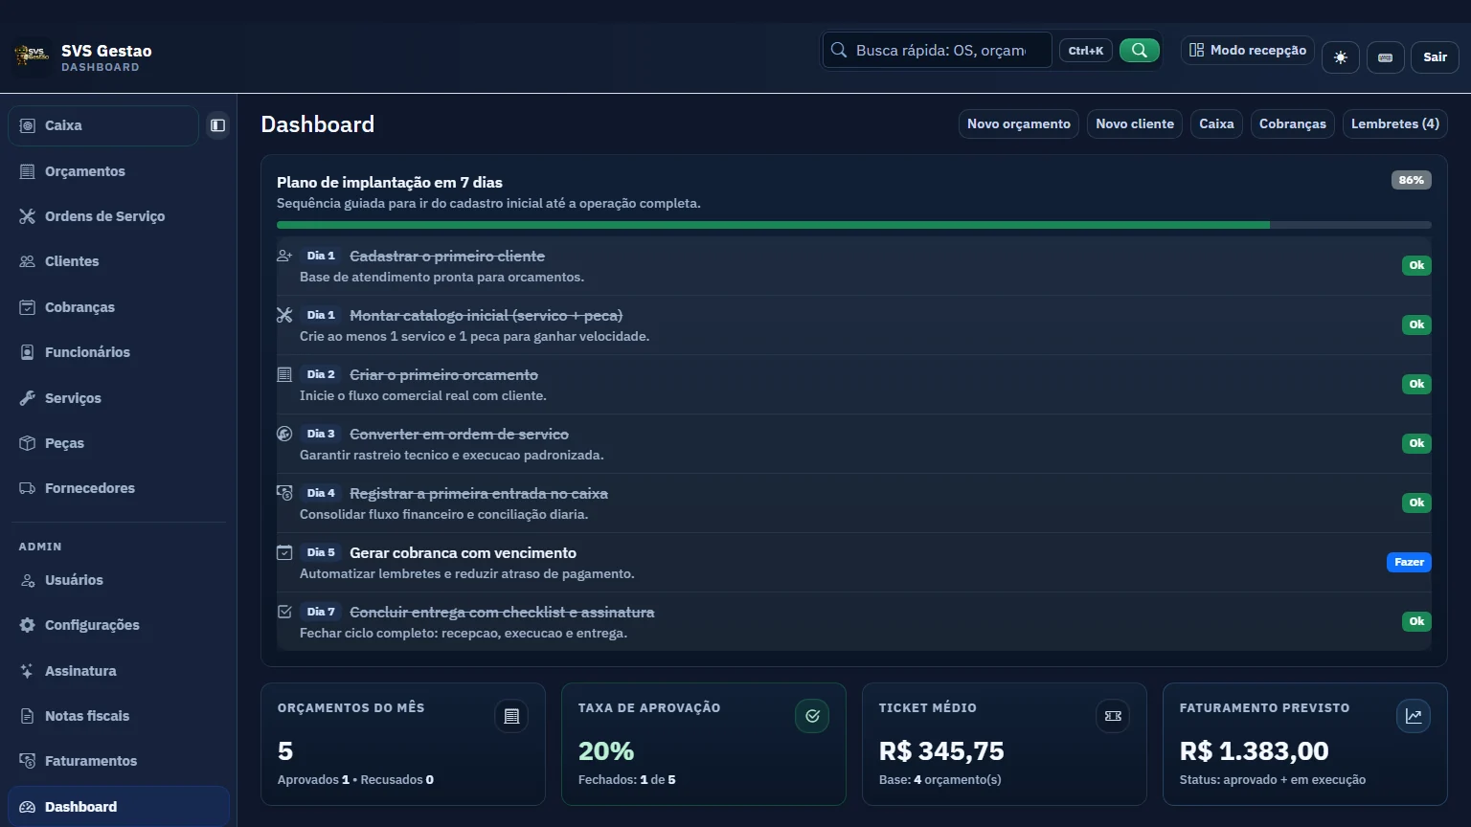1471x827 pixels.
Task: Click the Orçamentos do mês card icon
Action: point(511,716)
